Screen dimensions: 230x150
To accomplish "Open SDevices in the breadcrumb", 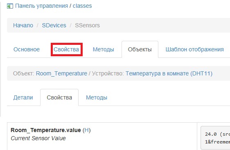I will tap(54, 25).
